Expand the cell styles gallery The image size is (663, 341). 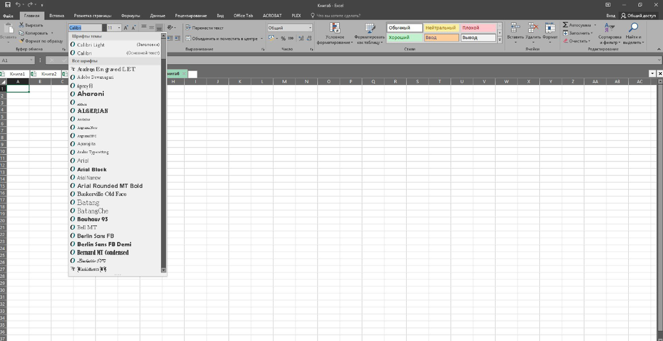(x=501, y=39)
